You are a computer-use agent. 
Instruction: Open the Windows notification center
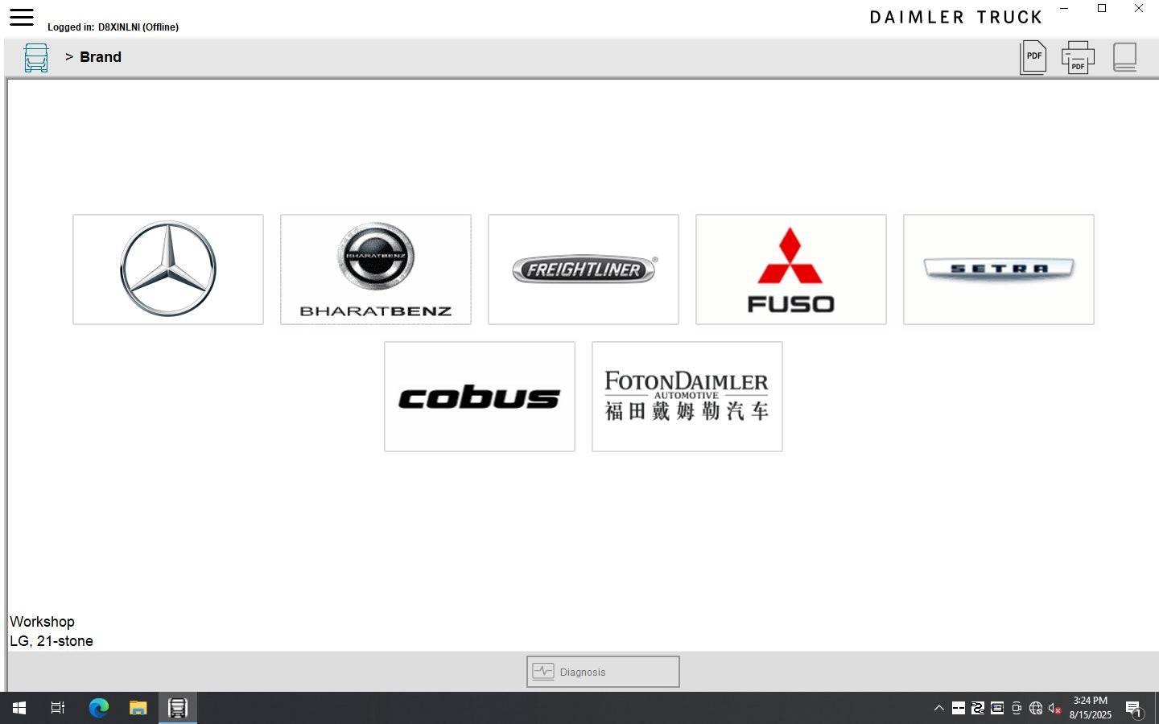coord(1133,708)
